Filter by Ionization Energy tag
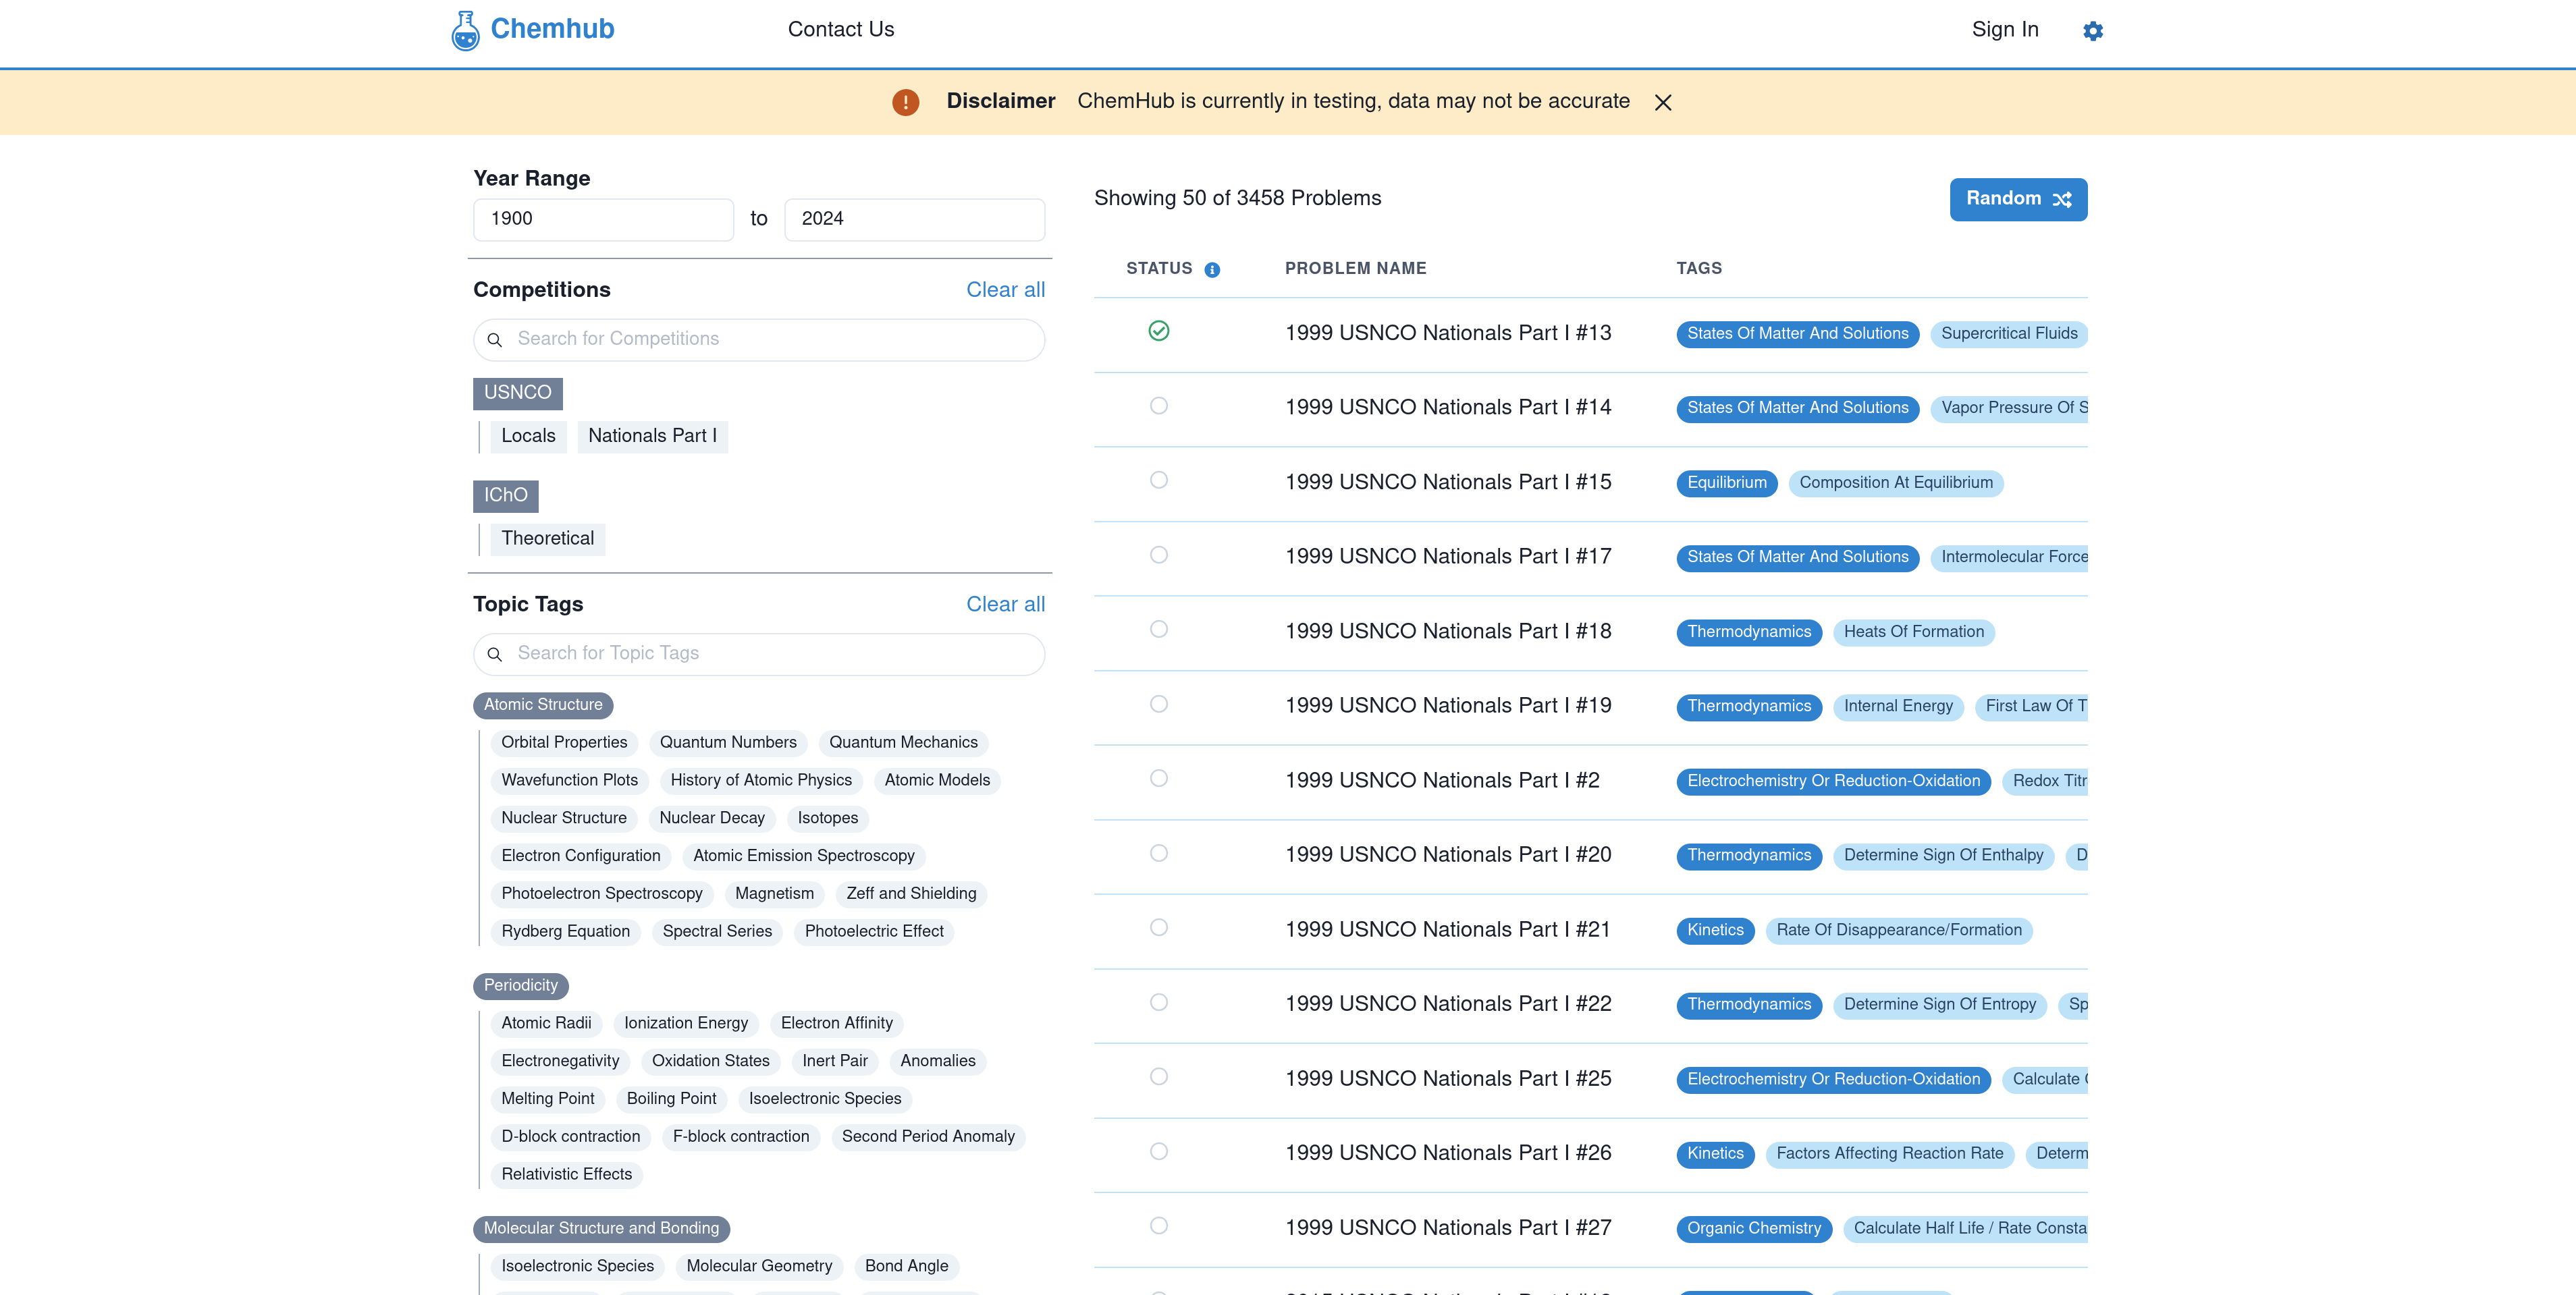2576x1295 pixels. point(685,1023)
